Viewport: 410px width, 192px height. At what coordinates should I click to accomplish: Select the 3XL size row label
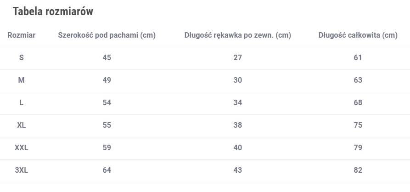22,170
